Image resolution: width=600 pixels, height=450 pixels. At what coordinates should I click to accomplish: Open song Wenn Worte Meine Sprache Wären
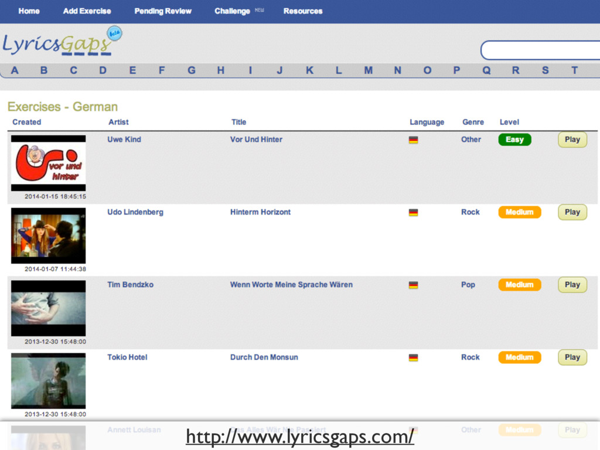coord(291,285)
